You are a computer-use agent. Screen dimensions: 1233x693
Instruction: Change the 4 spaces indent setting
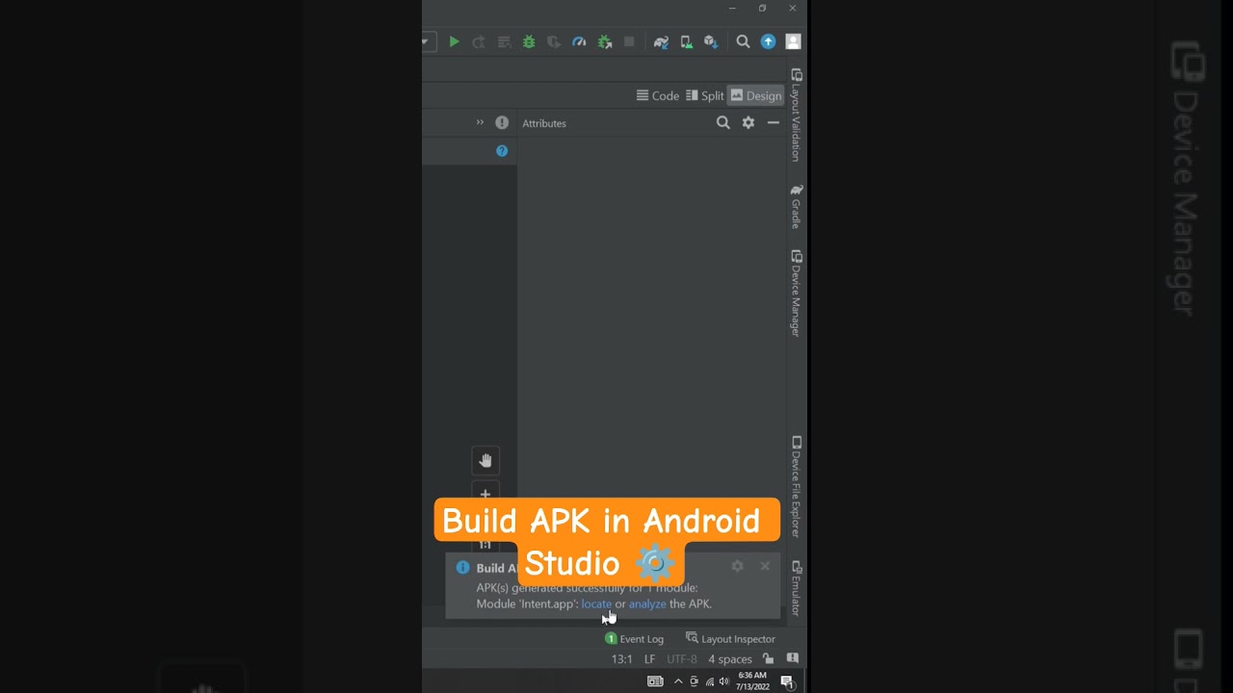pyautogui.click(x=730, y=659)
